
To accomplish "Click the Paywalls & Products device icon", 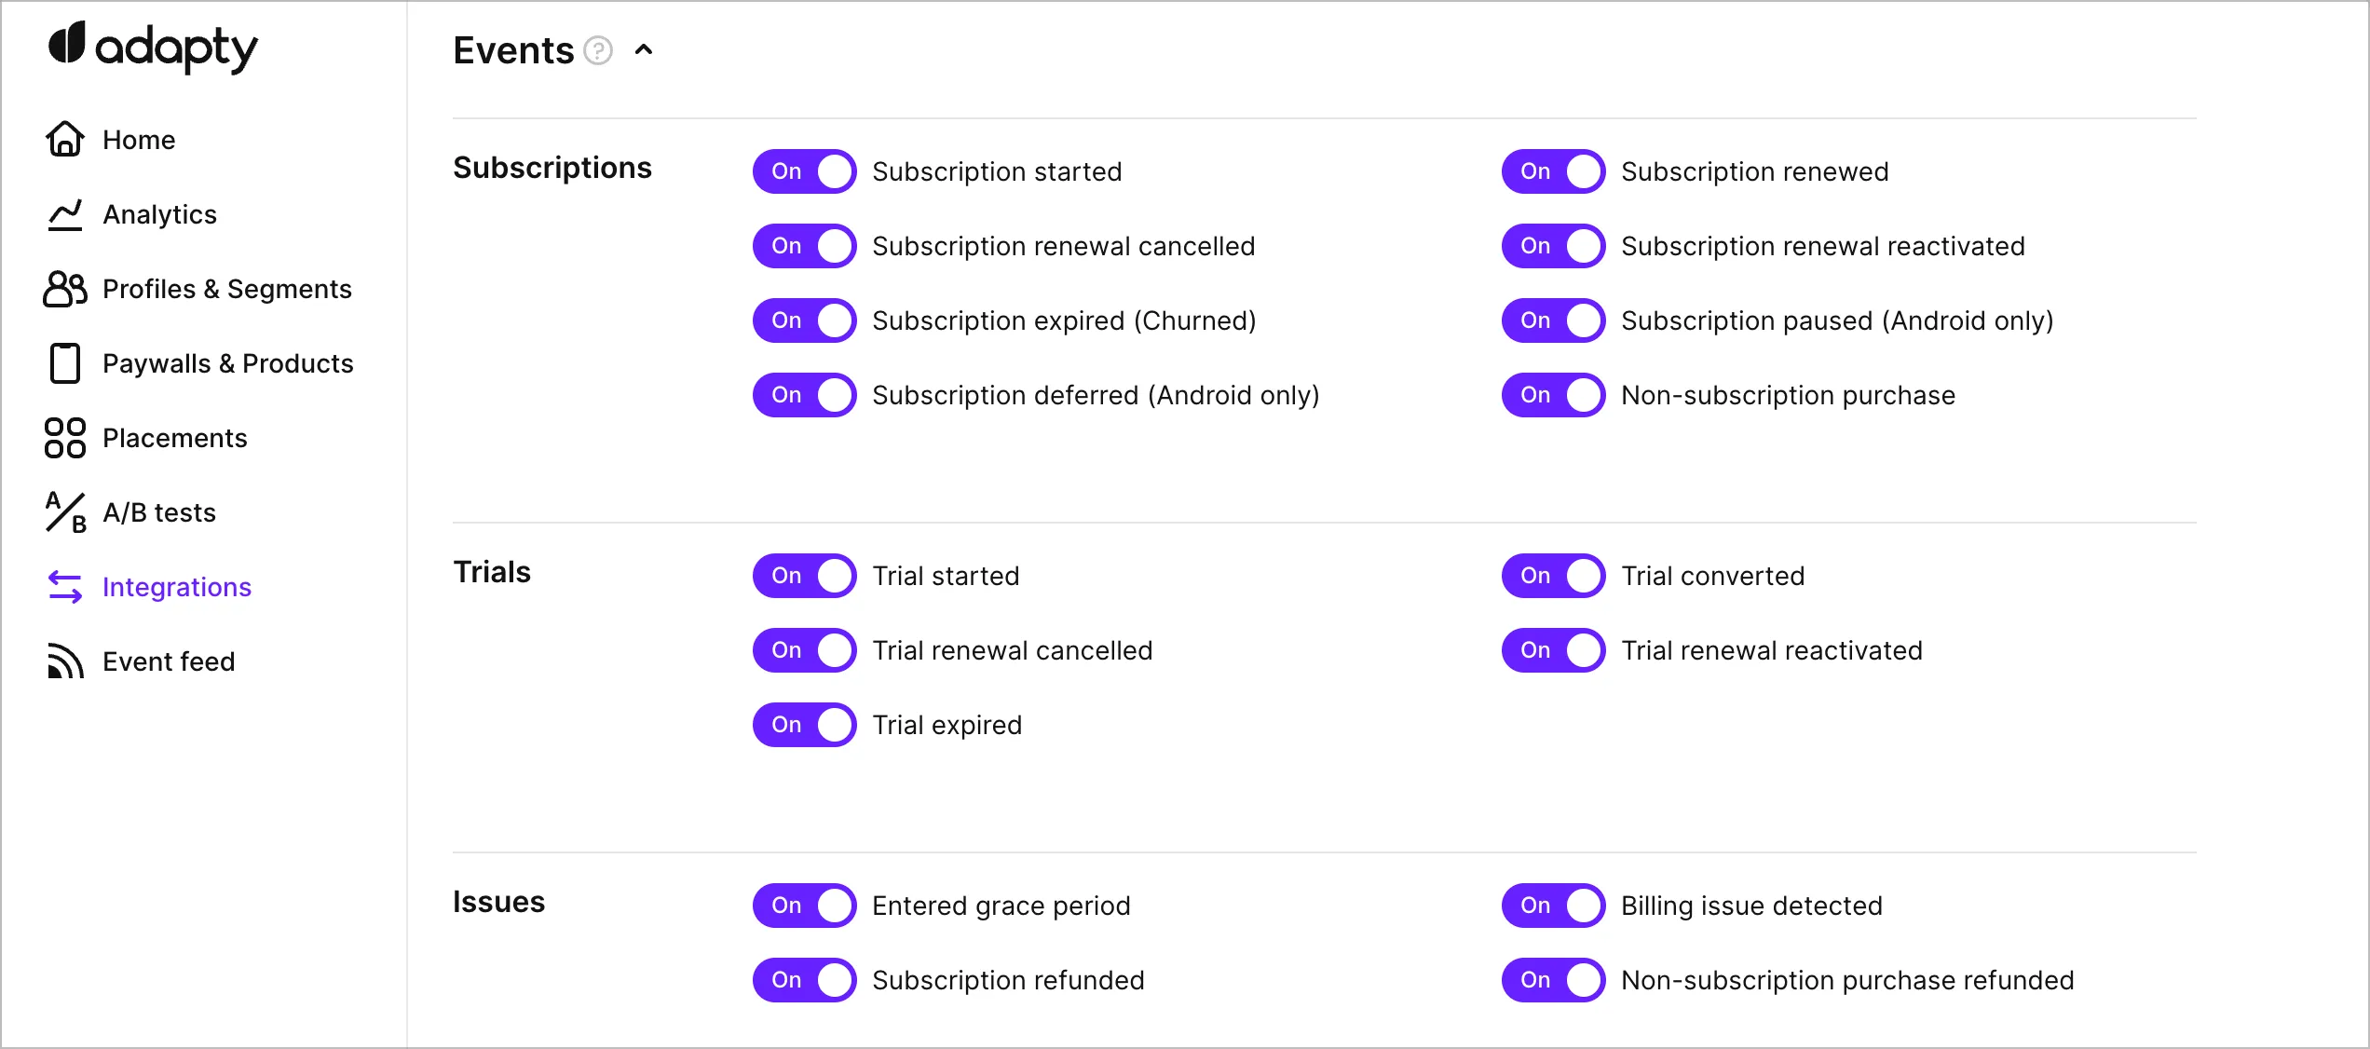I will coord(65,363).
